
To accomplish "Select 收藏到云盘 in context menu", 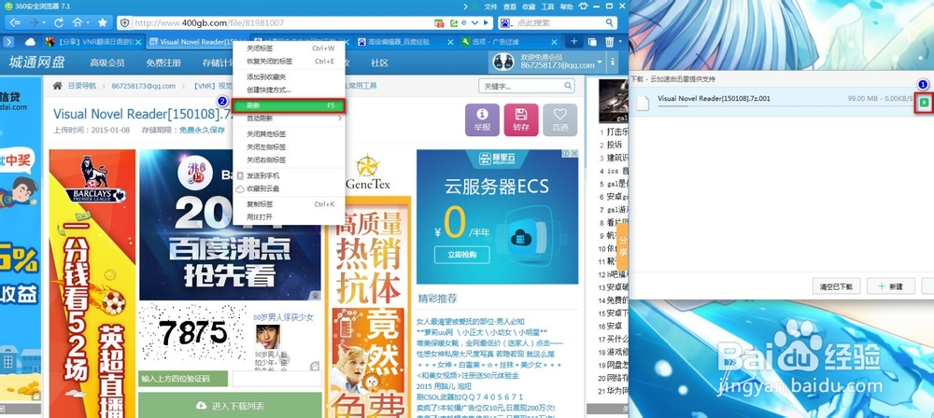I will click(x=289, y=188).
